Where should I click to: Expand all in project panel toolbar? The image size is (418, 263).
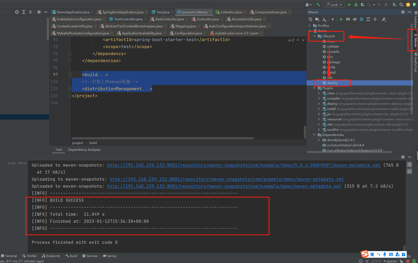24,12
